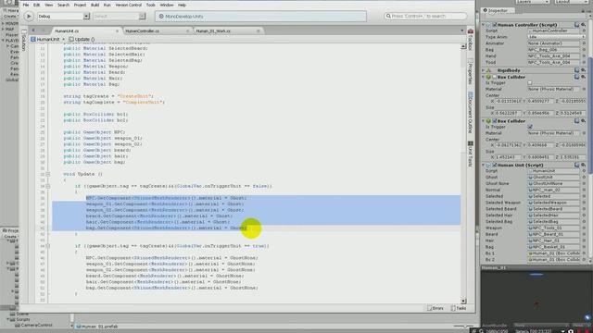Image resolution: width=593 pixels, height=333 pixels.
Task: Open the Layout dropdown in Unity toolbar
Action: click(x=571, y=2)
